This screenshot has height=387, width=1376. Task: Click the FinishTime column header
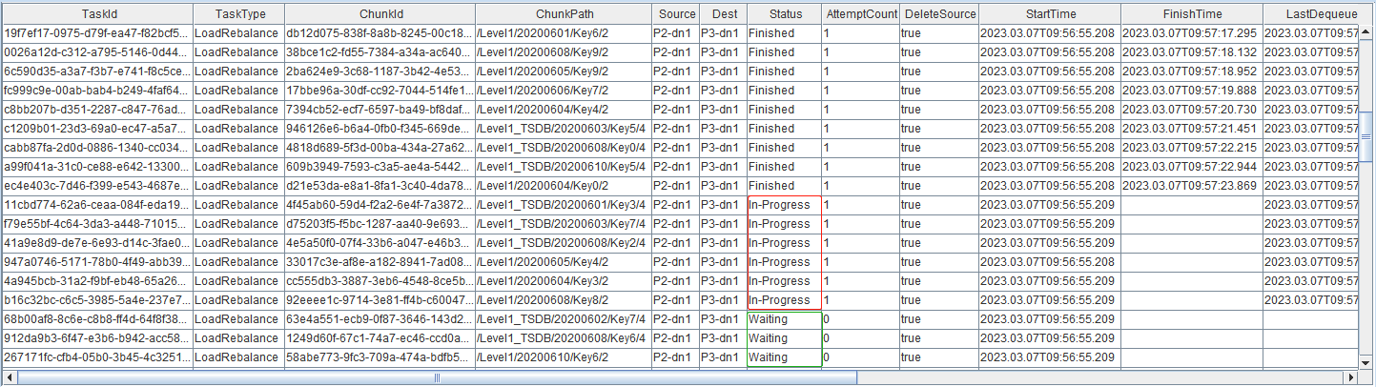point(1191,14)
